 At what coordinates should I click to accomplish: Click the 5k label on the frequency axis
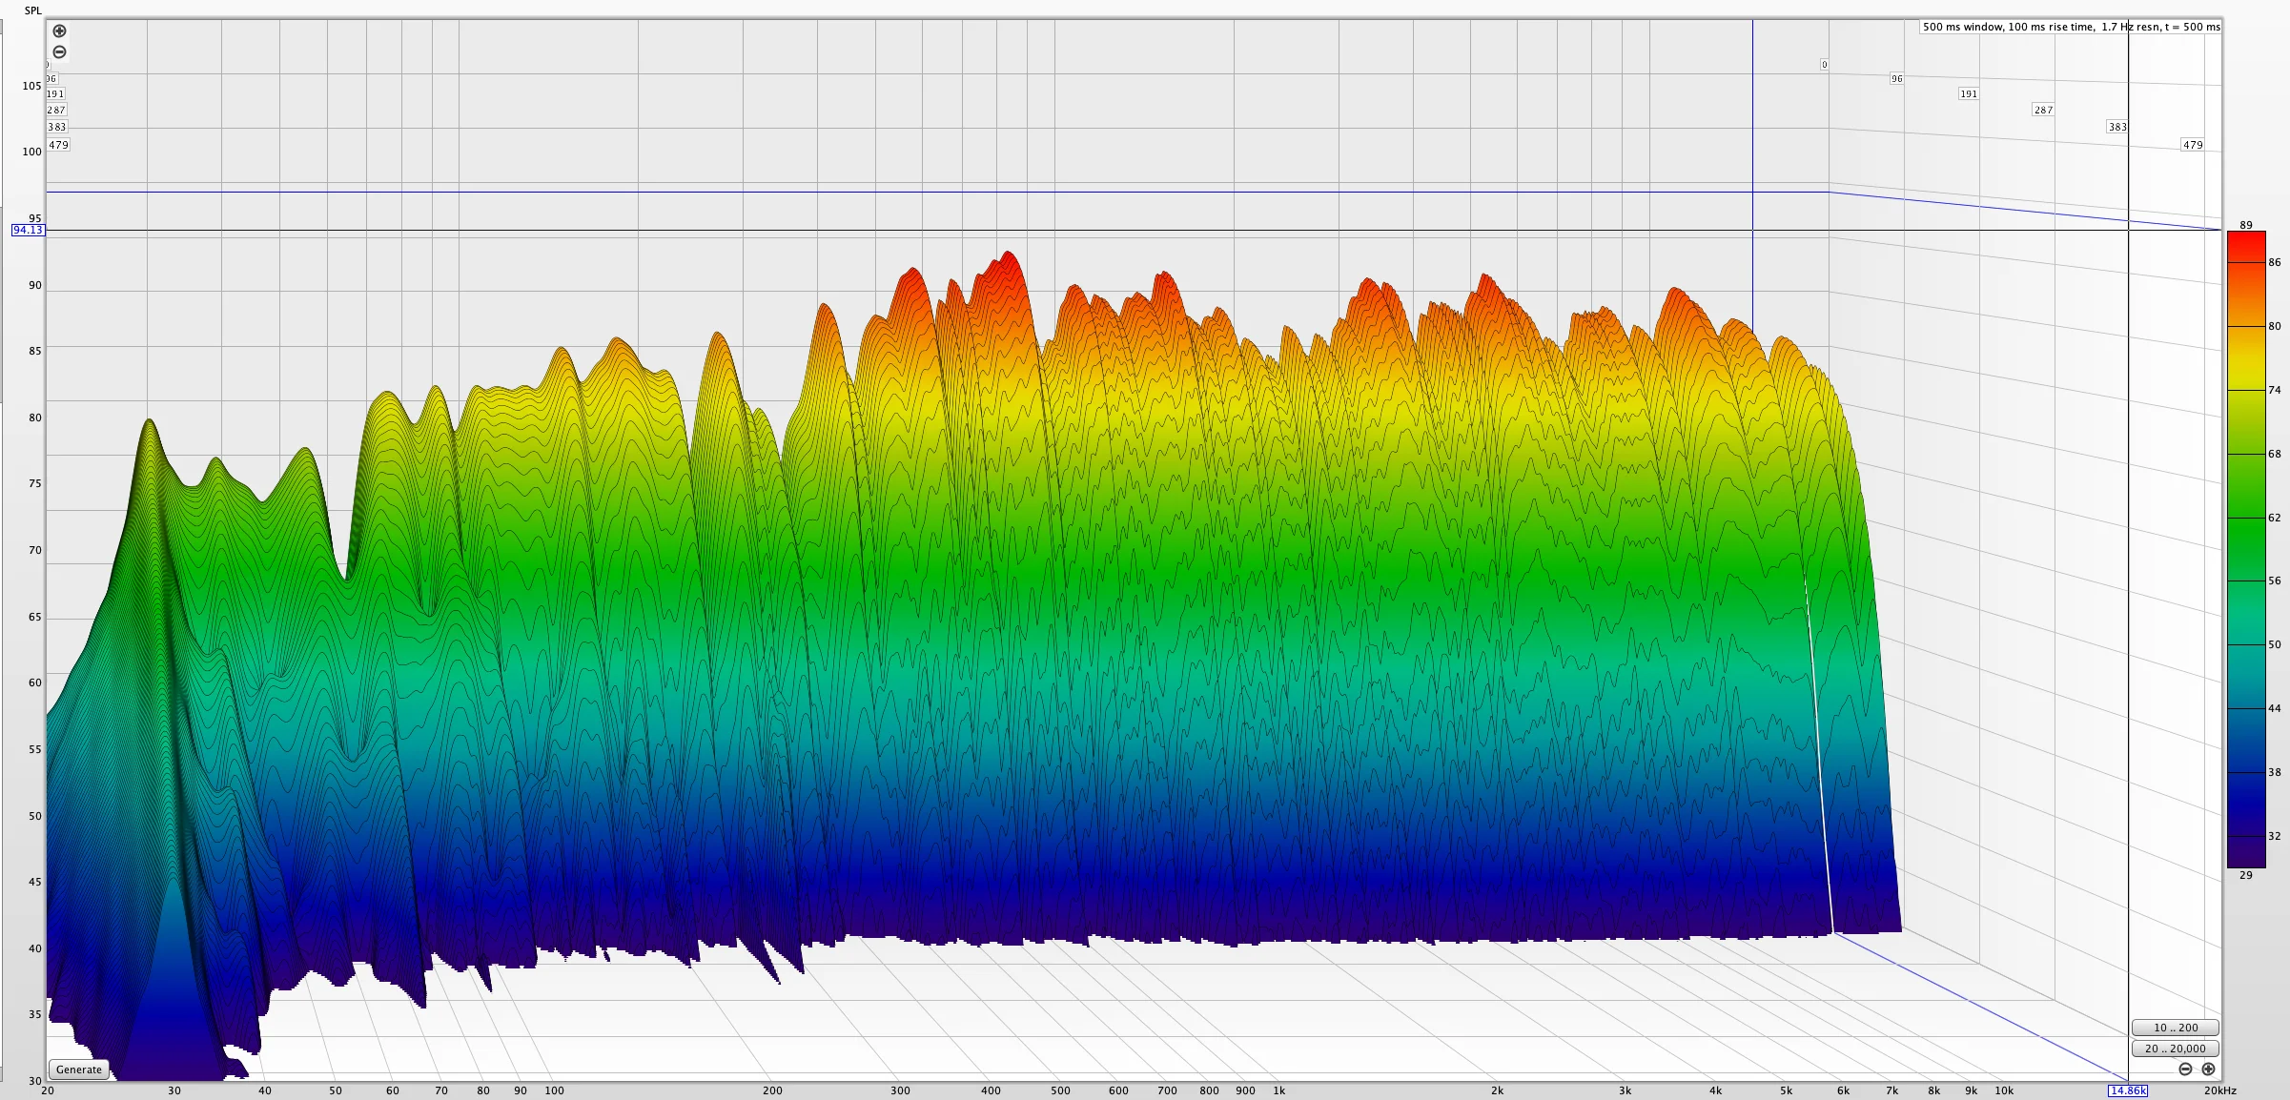(1786, 1090)
